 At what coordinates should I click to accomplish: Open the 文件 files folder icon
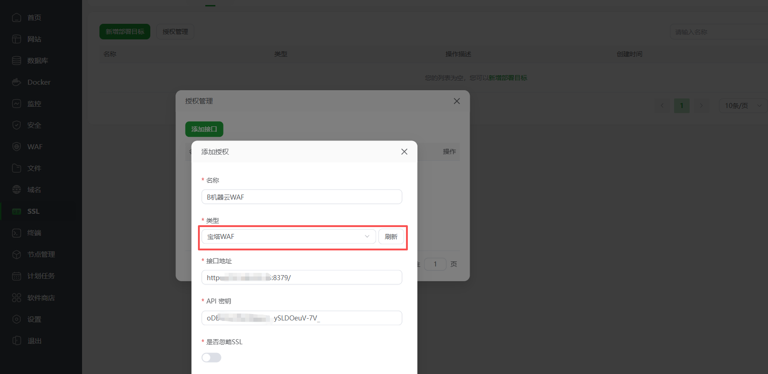(16, 168)
